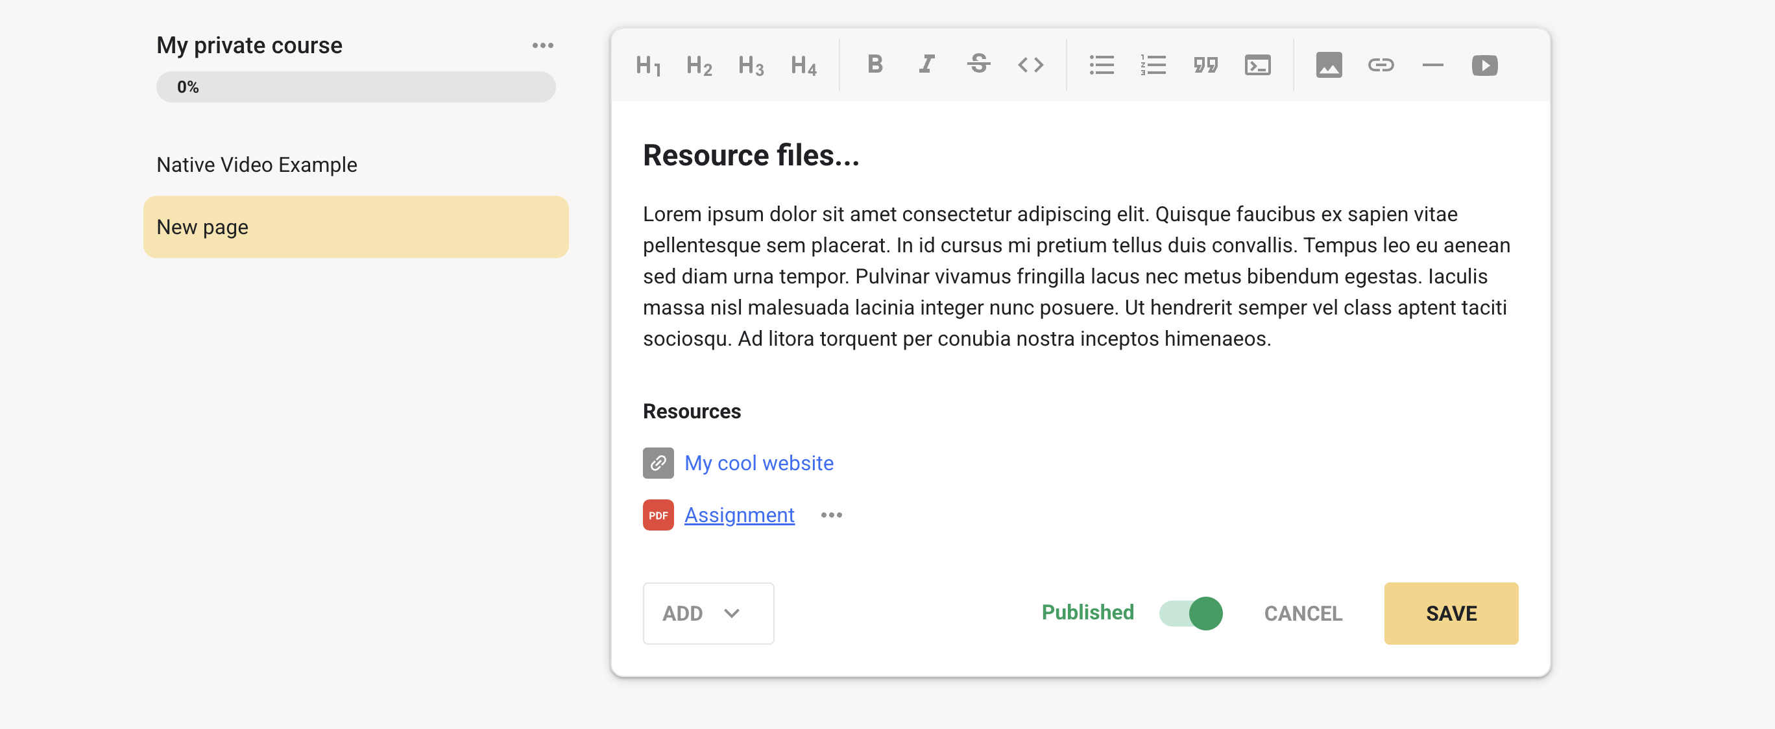Insert an image
Screen dimensions: 1775x729
(1329, 65)
